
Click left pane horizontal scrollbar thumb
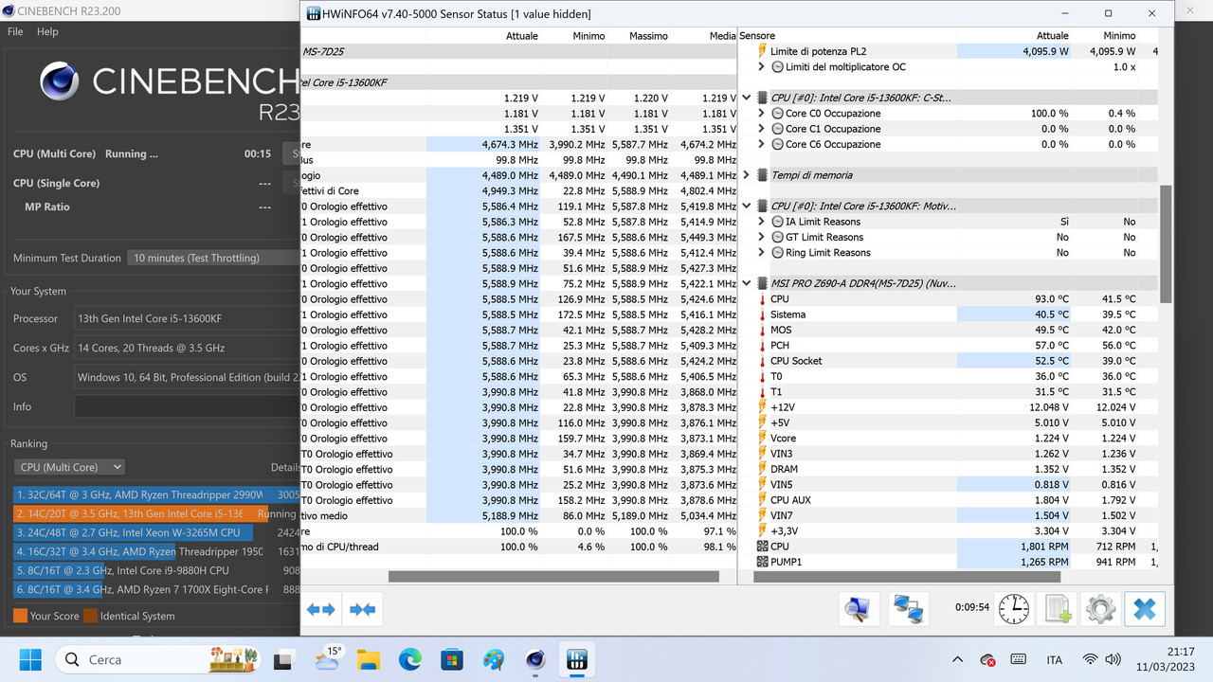coord(553,576)
